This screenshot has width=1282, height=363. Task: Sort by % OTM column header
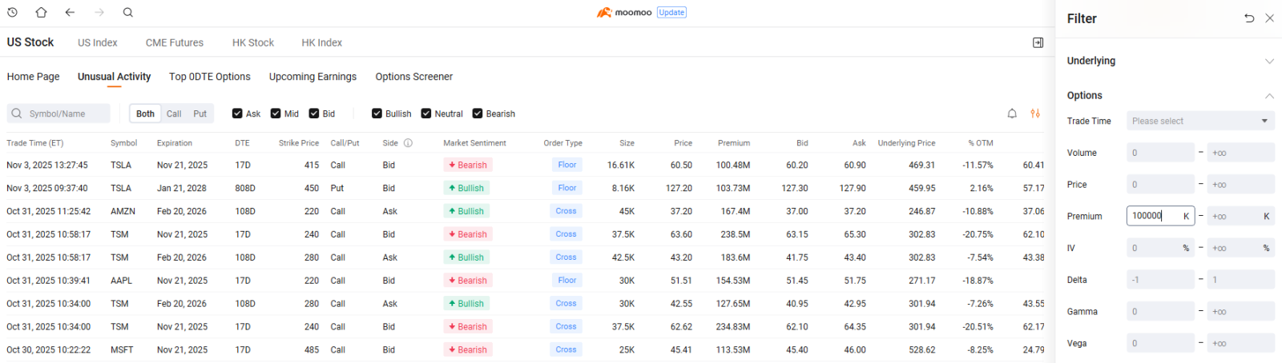click(981, 143)
